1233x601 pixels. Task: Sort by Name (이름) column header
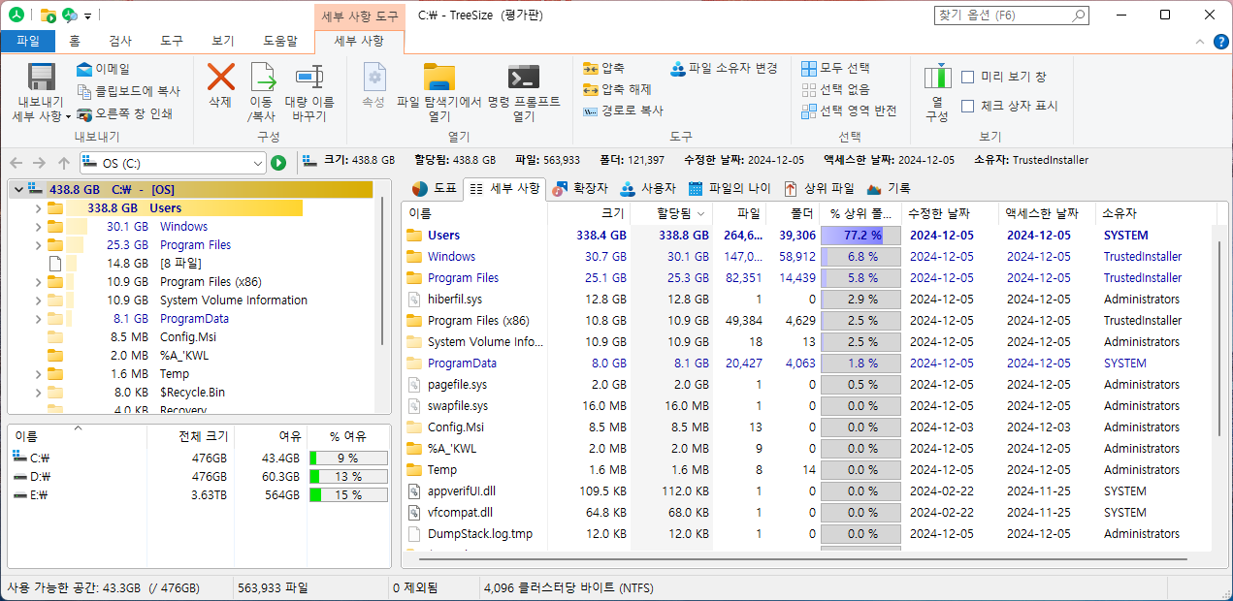tap(475, 213)
